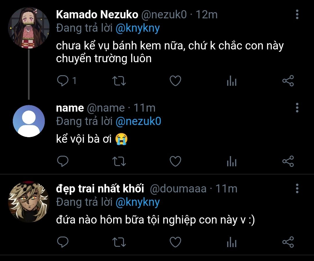Open đẹp trai nhất khối's avatar

29,202
